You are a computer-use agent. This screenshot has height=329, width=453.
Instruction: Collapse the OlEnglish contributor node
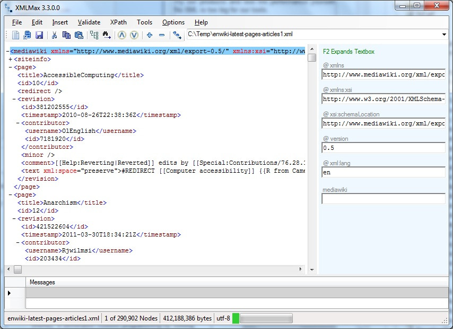pyautogui.click(x=18, y=123)
